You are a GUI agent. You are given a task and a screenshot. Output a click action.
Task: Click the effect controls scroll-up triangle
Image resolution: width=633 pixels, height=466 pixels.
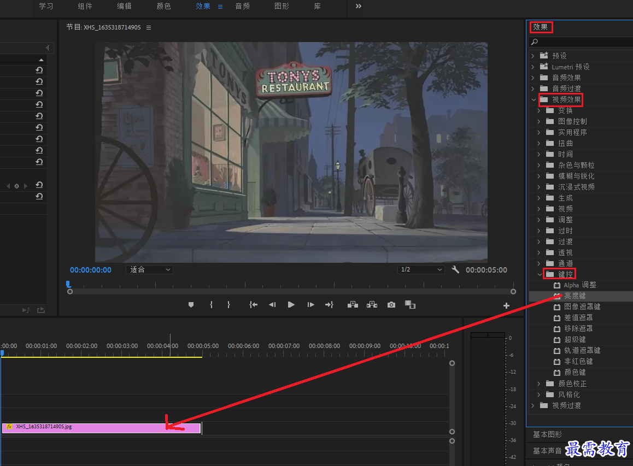41,60
